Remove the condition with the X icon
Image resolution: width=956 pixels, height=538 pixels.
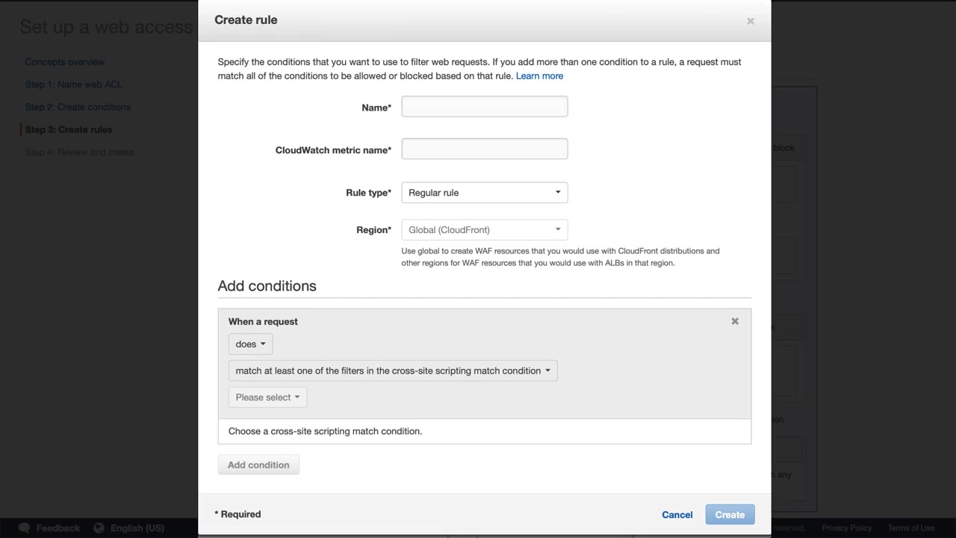(735, 321)
